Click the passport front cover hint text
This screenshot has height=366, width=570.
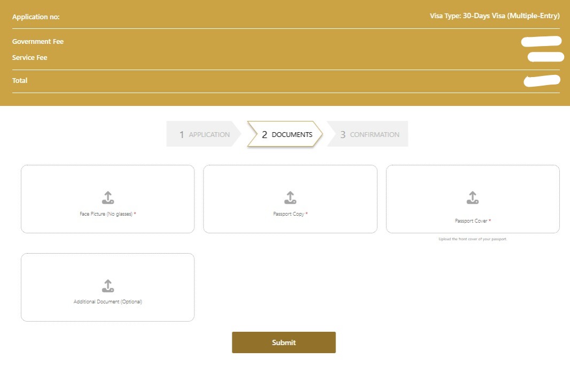pyautogui.click(x=472, y=239)
